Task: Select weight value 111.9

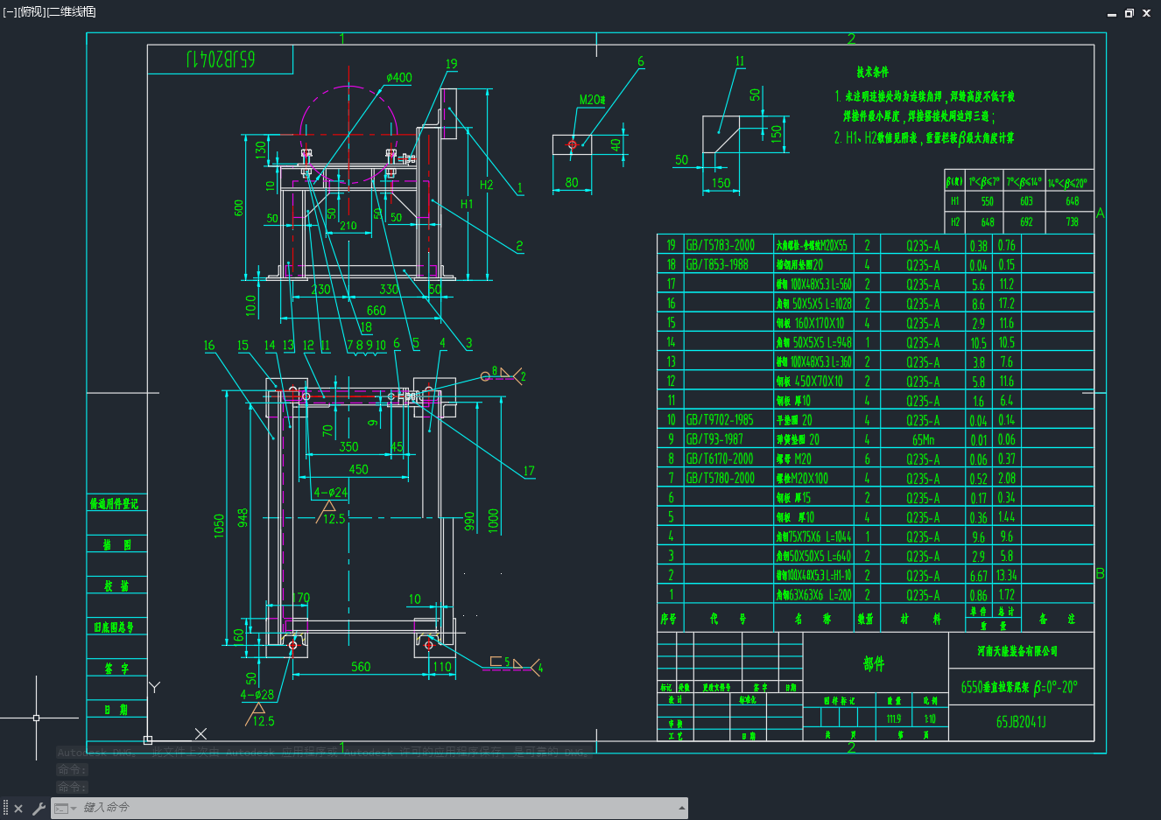Action: coord(893,719)
